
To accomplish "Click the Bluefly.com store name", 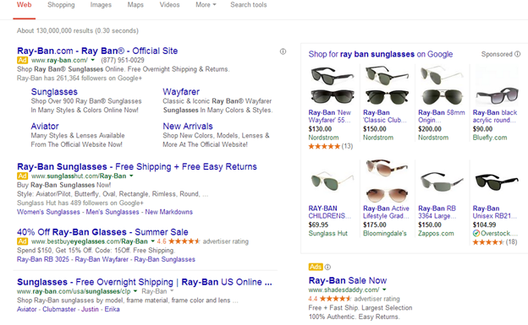I will click(490, 138).
